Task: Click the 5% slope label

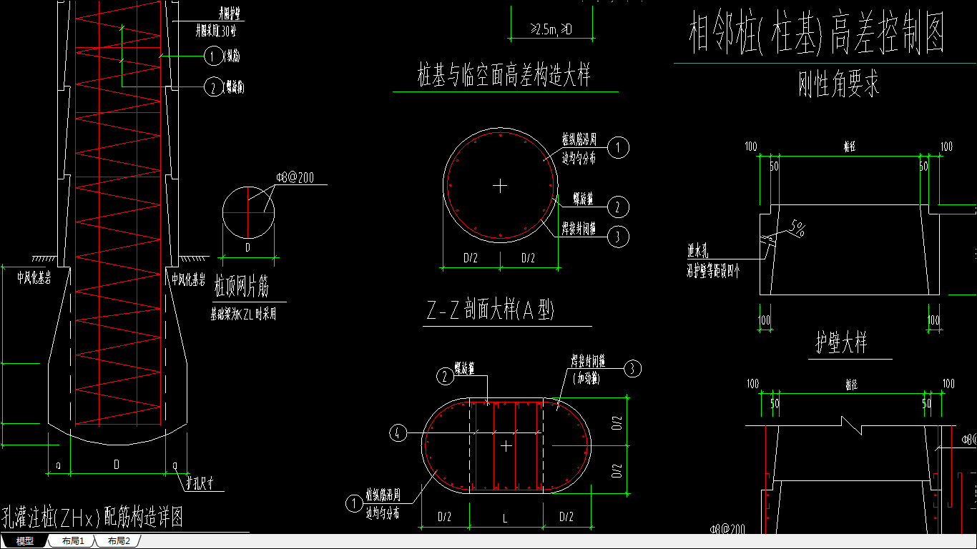Action: pyautogui.click(x=797, y=229)
